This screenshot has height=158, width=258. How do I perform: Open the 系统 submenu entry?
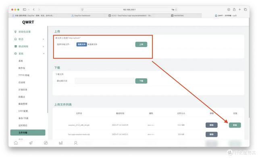[x=21, y=61]
